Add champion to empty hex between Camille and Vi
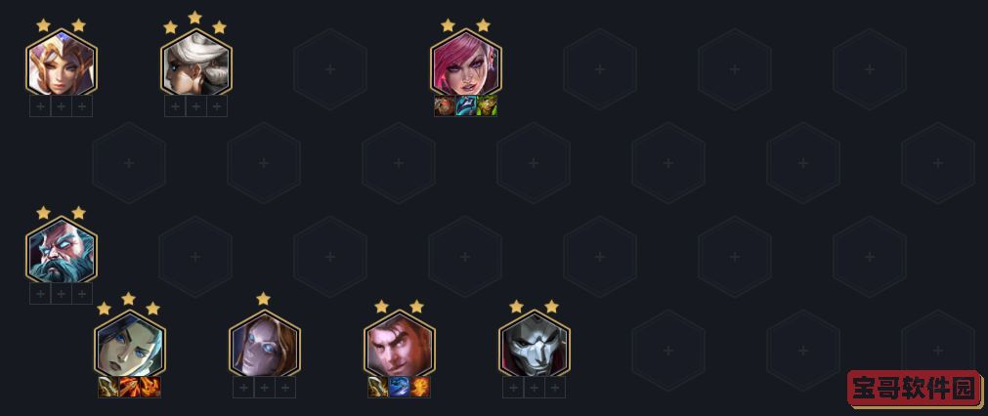This screenshot has width=988, height=416. coord(331,69)
